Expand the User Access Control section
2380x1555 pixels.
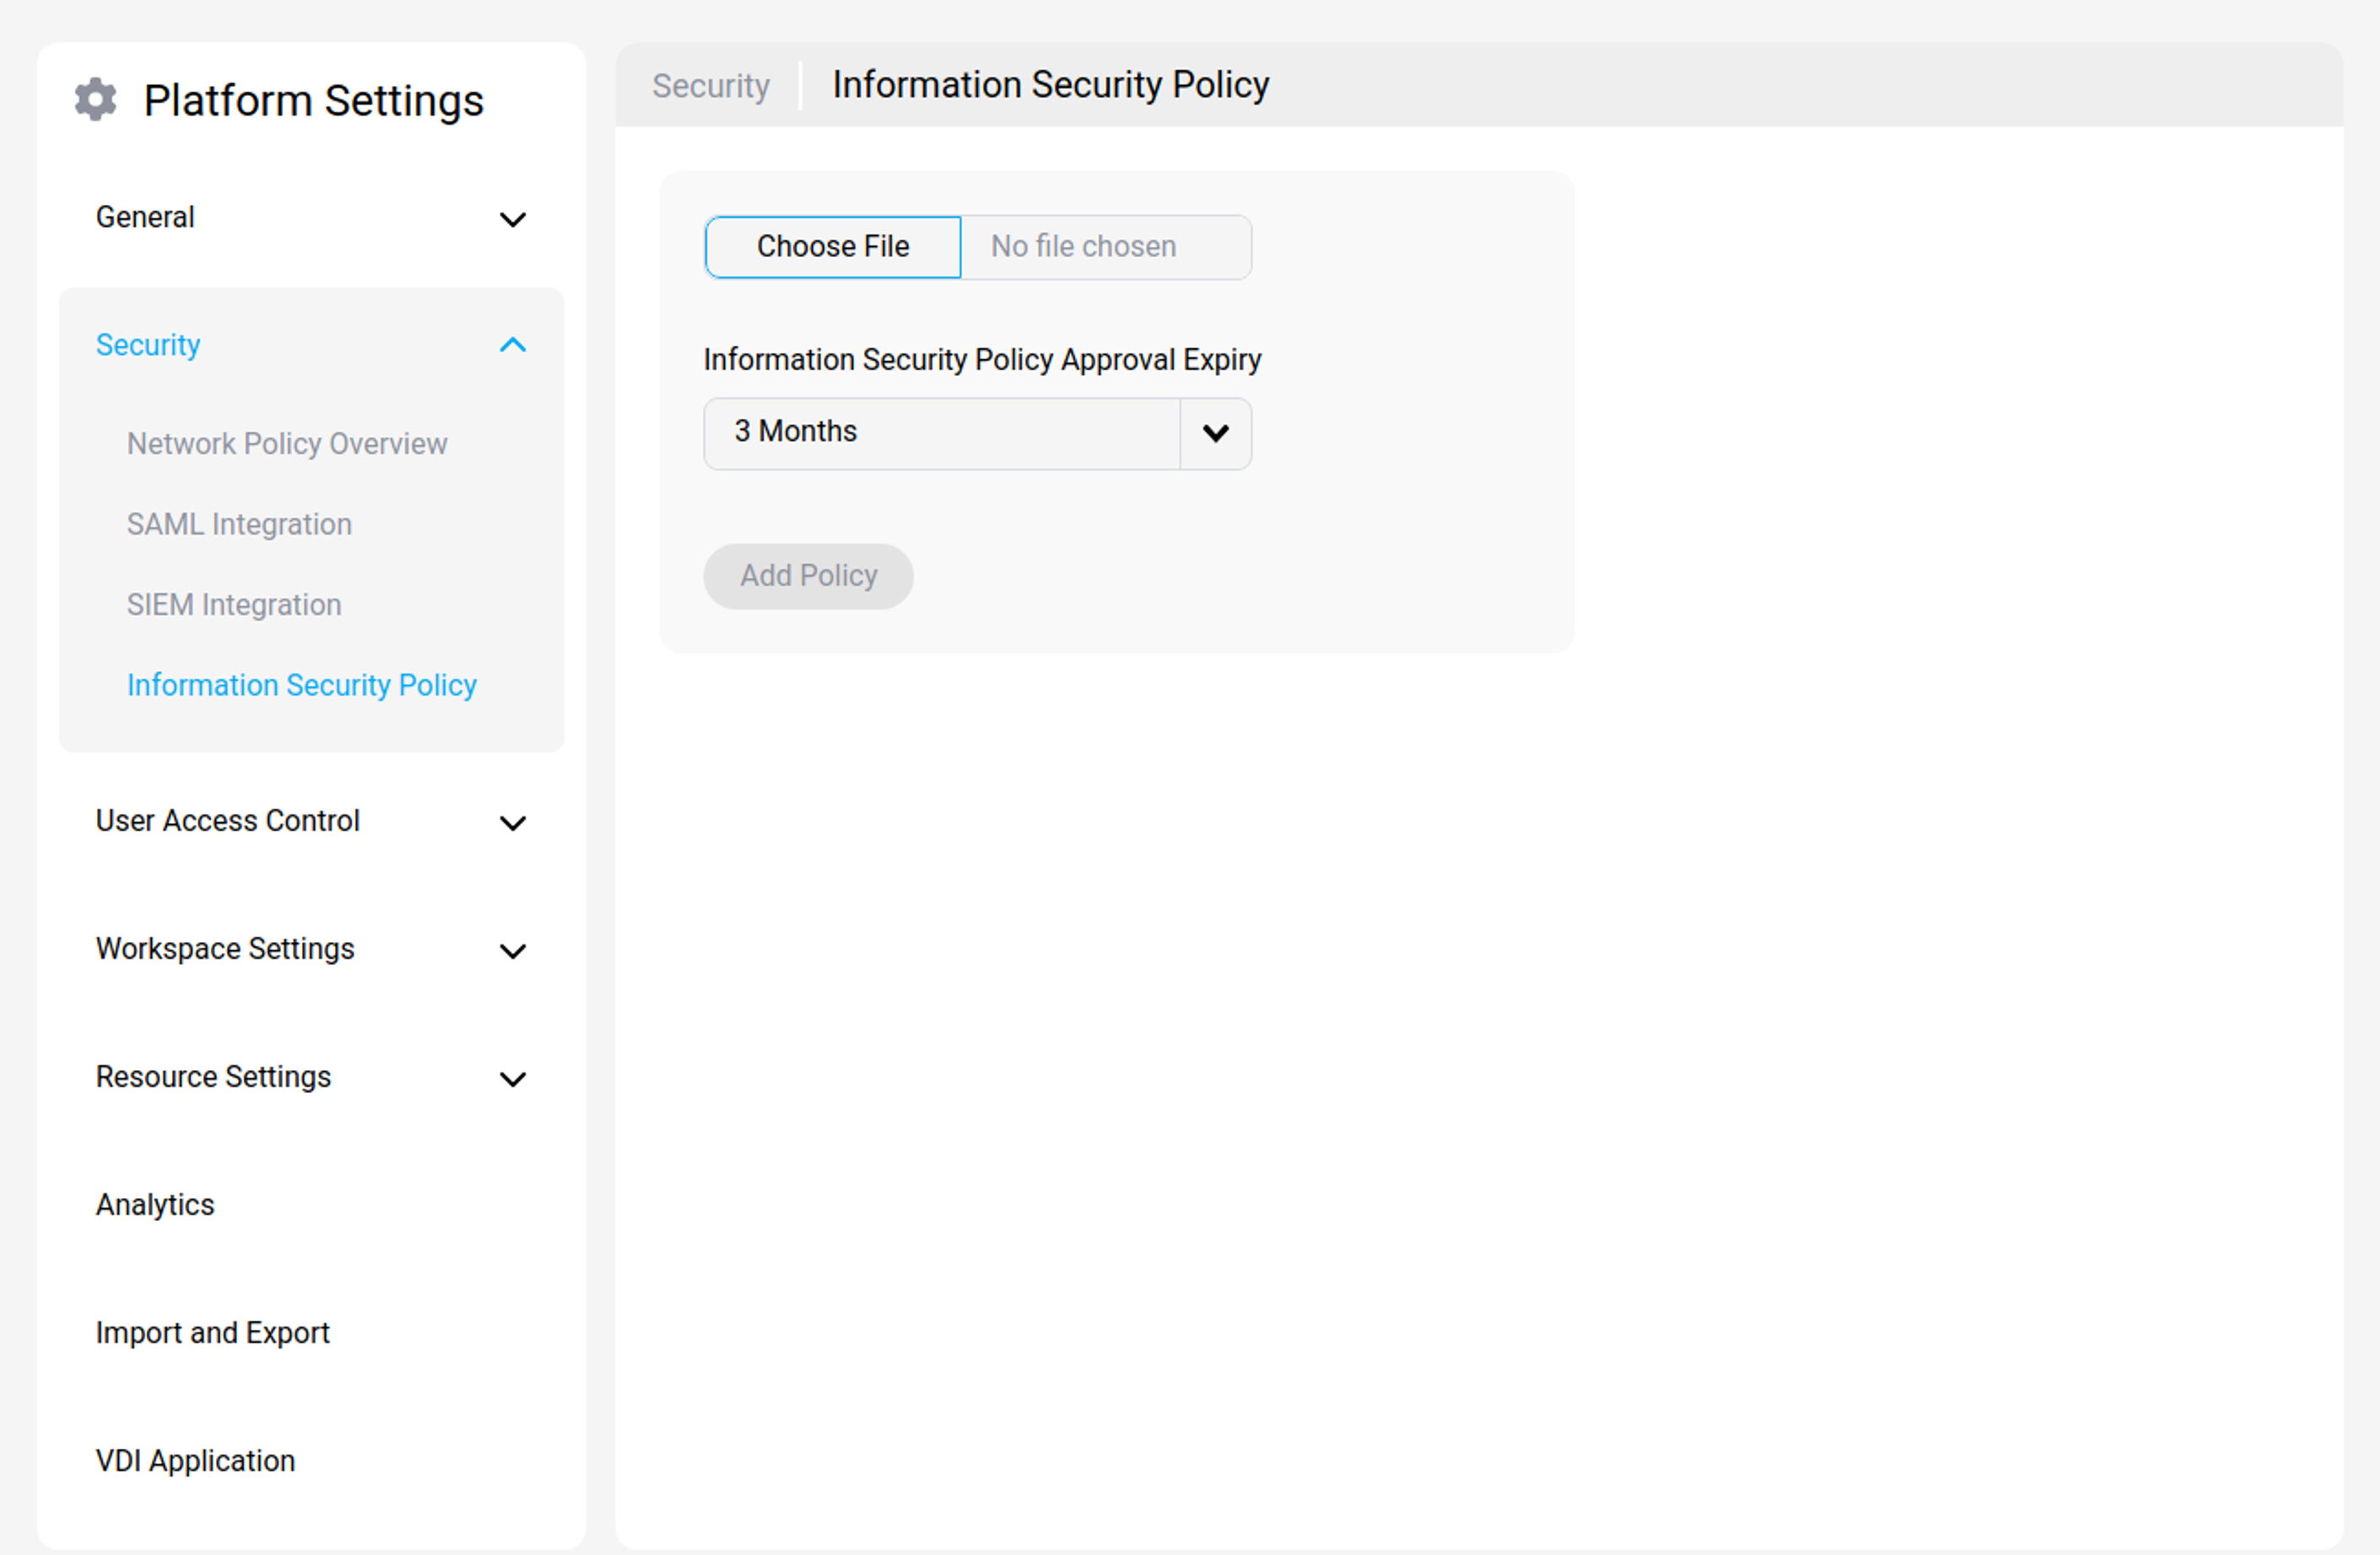click(x=513, y=822)
